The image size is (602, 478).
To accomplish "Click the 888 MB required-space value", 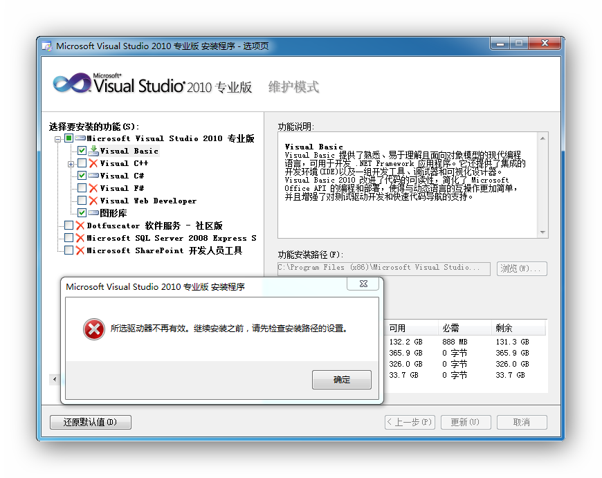I will [455, 342].
